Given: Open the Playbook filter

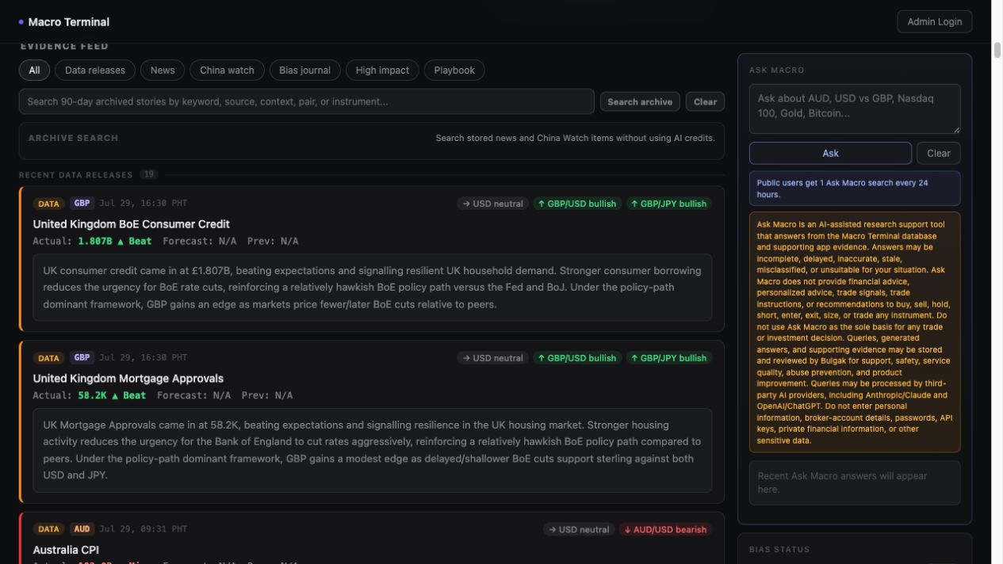Looking at the screenshot, I should click(x=454, y=70).
